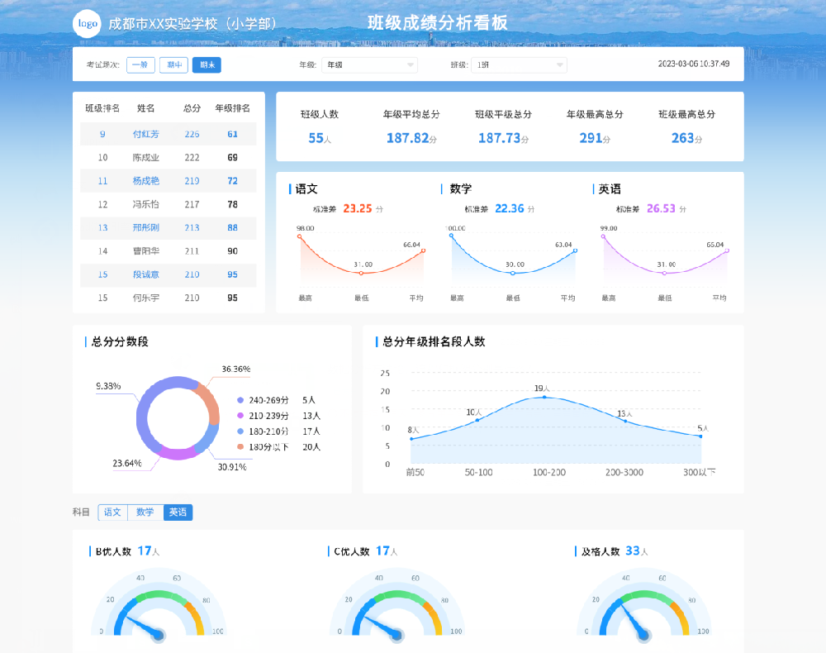Click the grade rank 78 cell
This screenshot has width=826, height=653.
click(232, 204)
